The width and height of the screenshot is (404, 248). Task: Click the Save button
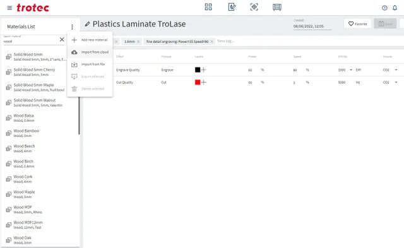pos(385,24)
